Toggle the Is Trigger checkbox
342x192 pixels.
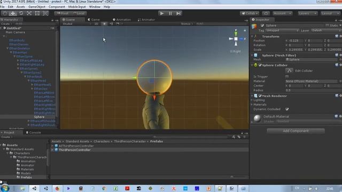[287, 76]
